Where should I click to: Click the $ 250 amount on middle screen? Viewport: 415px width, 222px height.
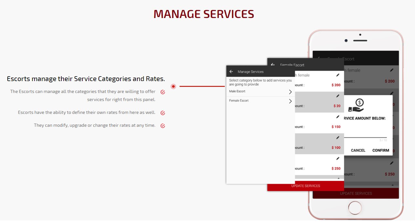(x=336, y=169)
